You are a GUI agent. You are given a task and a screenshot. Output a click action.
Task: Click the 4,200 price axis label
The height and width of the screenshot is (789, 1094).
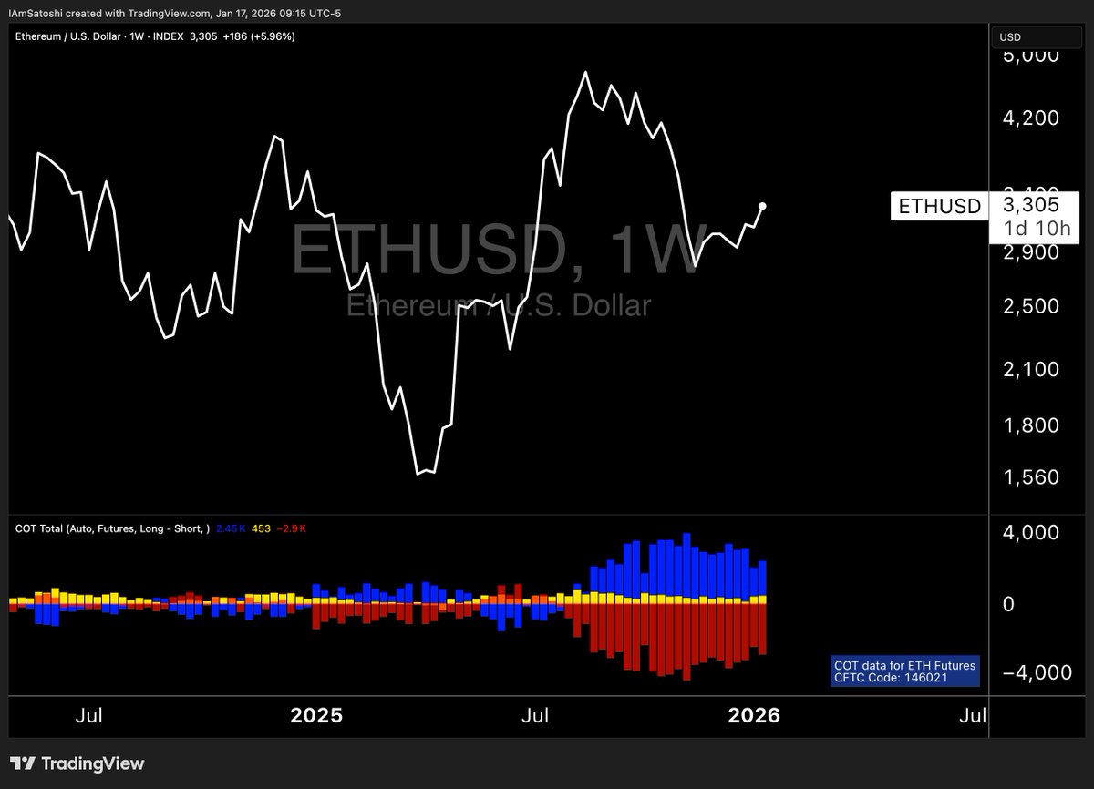pyautogui.click(x=1030, y=118)
